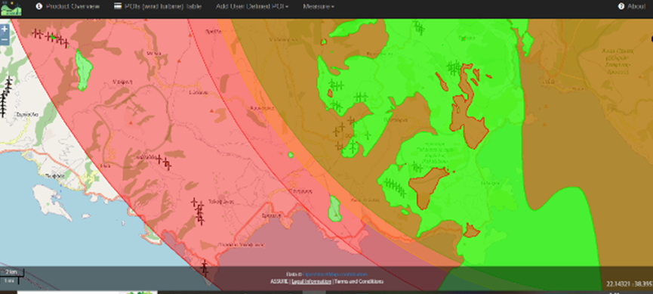Click the map scale bar
The image size is (653, 294).
click(x=12, y=275)
